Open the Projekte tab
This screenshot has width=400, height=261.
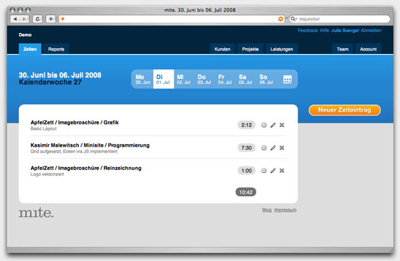(x=251, y=49)
